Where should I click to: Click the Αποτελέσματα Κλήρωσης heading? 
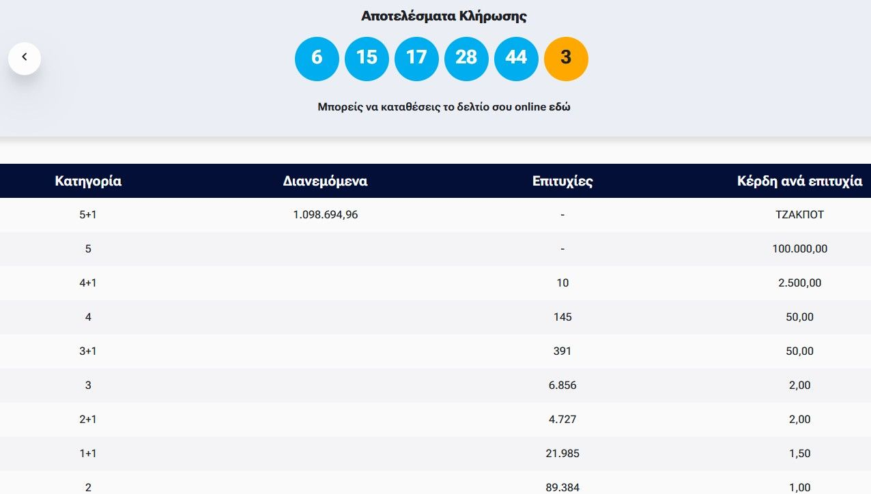tap(444, 16)
